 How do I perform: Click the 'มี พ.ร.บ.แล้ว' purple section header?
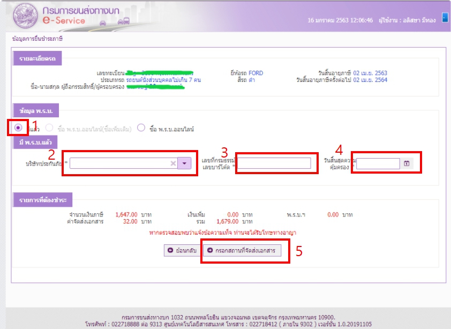click(x=35, y=142)
